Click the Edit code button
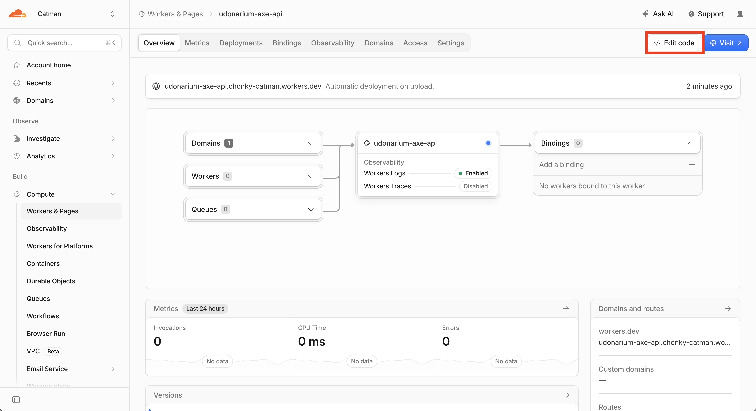This screenshot has height=411, width=756. [674, 43]
